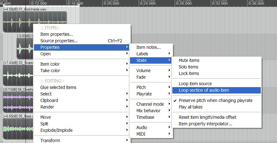Viewport: 277px width, 143px height.
Task: Toggle Preserve pitch when changing playrate
Action: coord(215,100)
